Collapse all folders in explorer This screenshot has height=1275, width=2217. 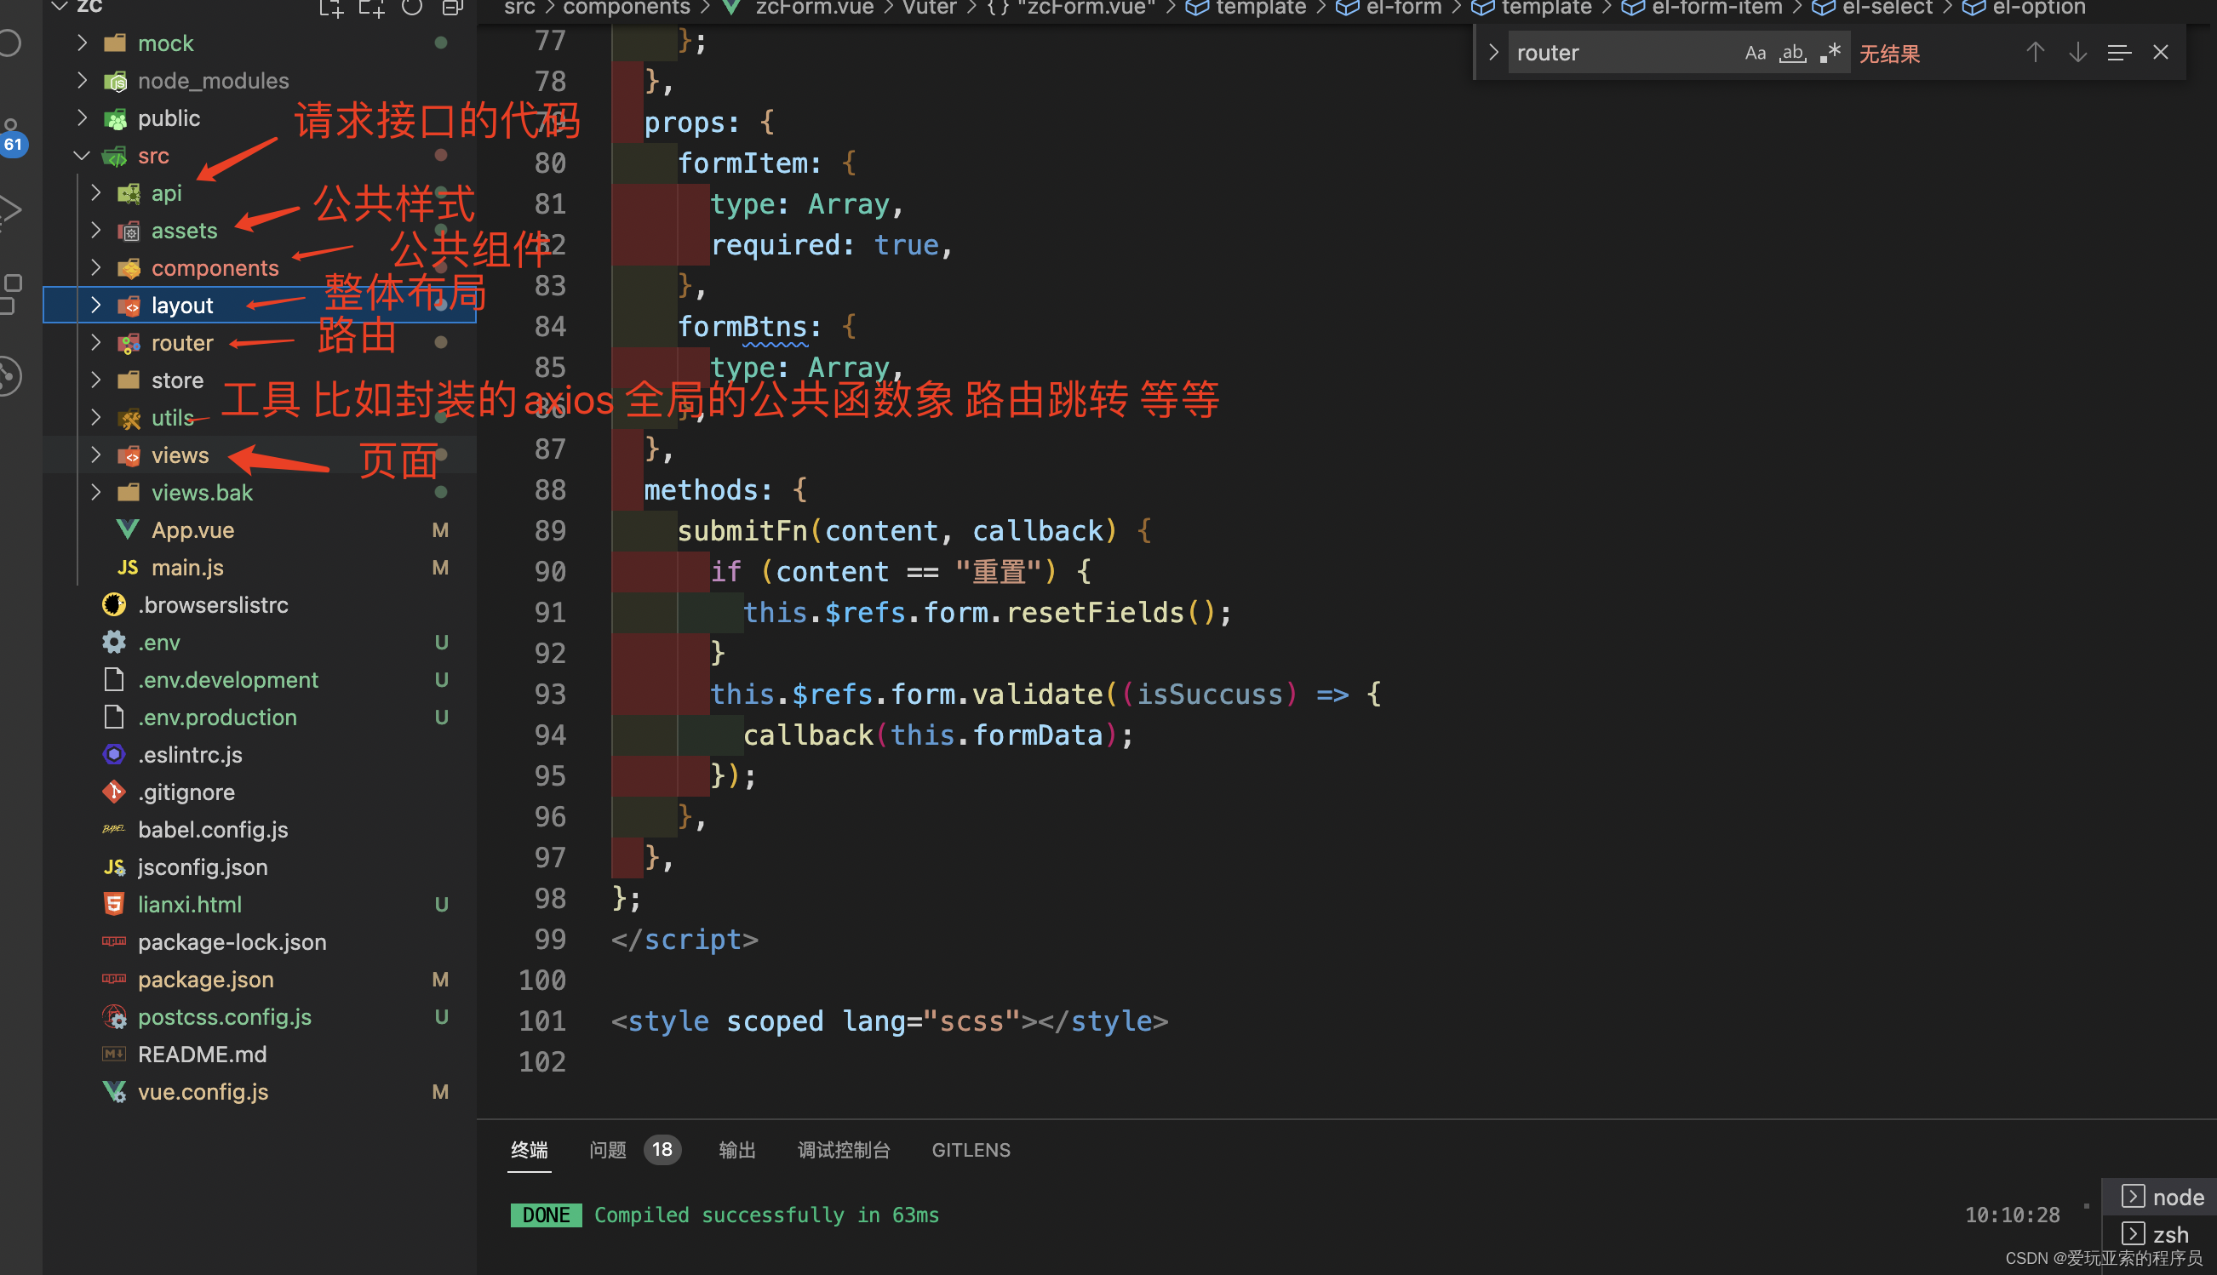point(452,9)
